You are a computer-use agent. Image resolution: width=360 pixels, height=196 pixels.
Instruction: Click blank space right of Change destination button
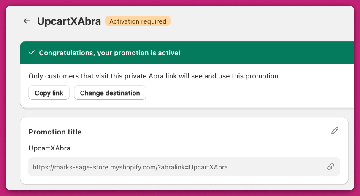click(249, 93)
